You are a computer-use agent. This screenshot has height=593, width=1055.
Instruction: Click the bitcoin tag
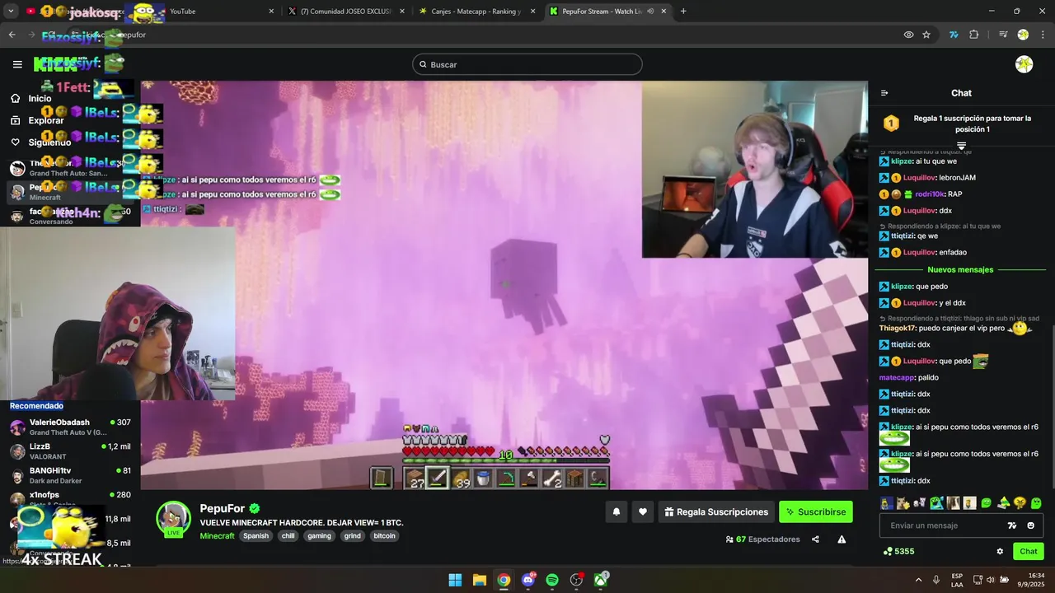(384, 535)
